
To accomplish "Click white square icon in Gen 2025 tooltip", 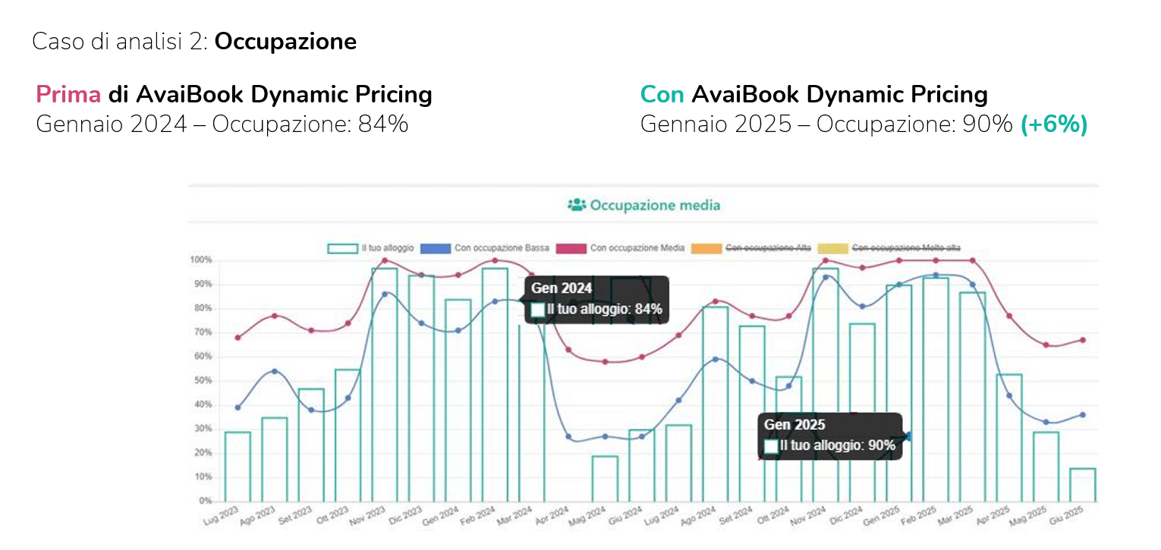I will [771, 446].
